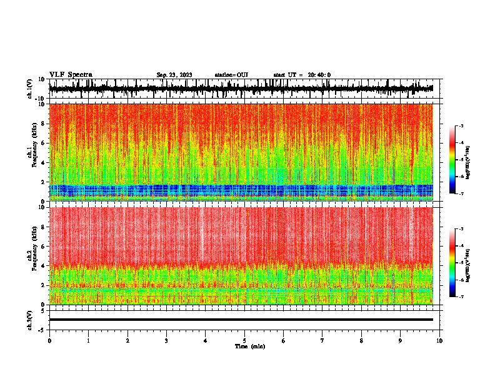Click the ch.2 colorbar "log(PSD)" unit label
The width and height of the screenshot is (495, 382).
tap(468, 265)
